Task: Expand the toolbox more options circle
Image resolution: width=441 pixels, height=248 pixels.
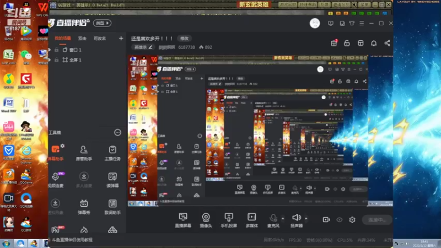Action: coord(117,132)
